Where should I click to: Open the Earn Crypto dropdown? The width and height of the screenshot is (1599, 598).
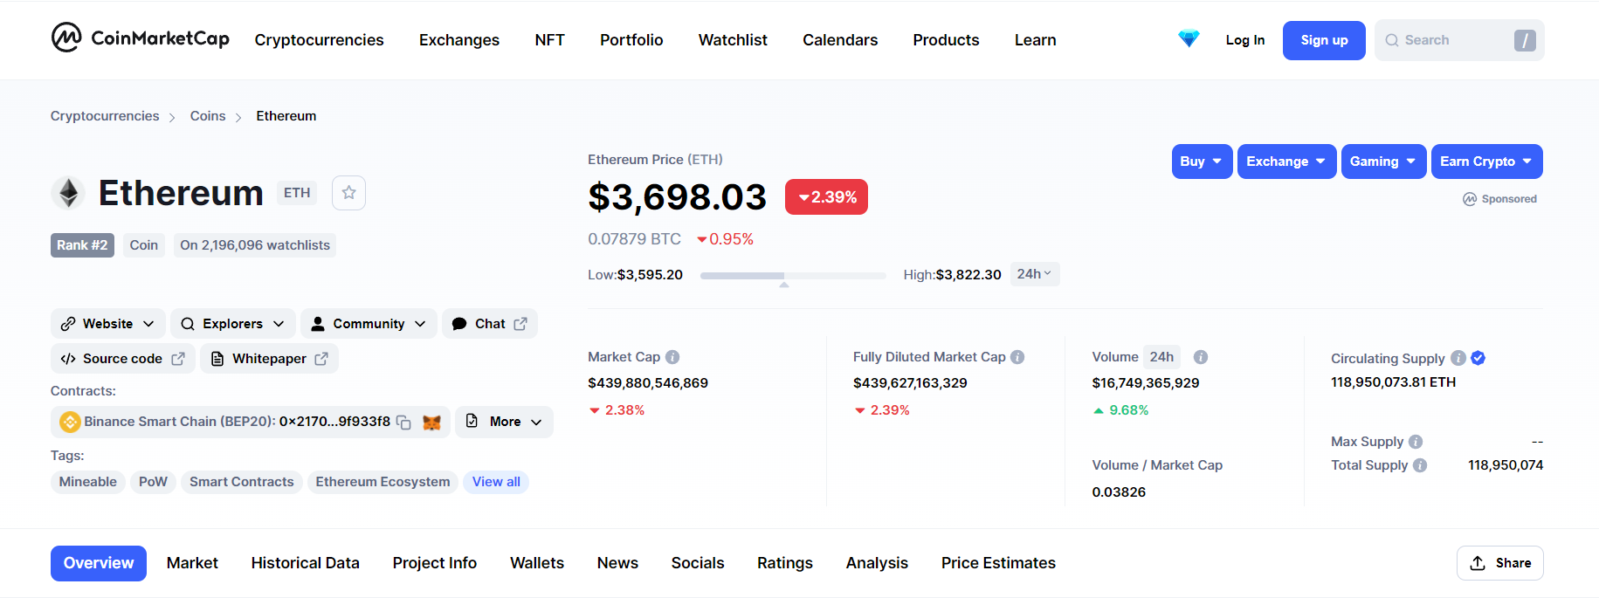[x=1486, y=162]
